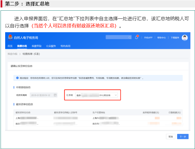Open the 税款所属期 date range picker
The height and width of the screenshot is (149, 195).
tap(43, 95)
